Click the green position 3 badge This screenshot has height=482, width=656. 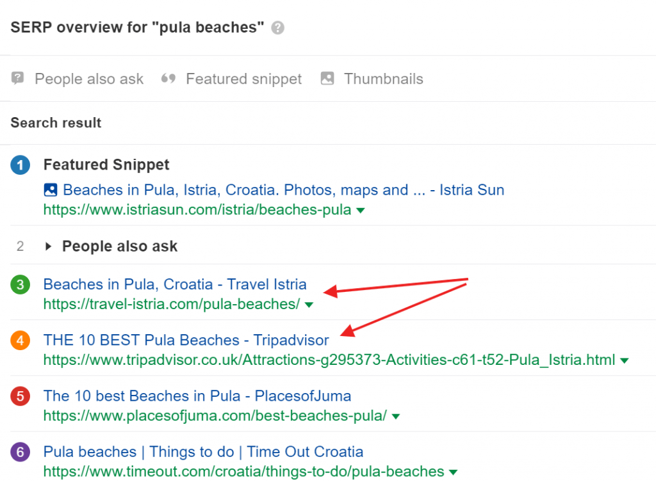click(20, 285)
